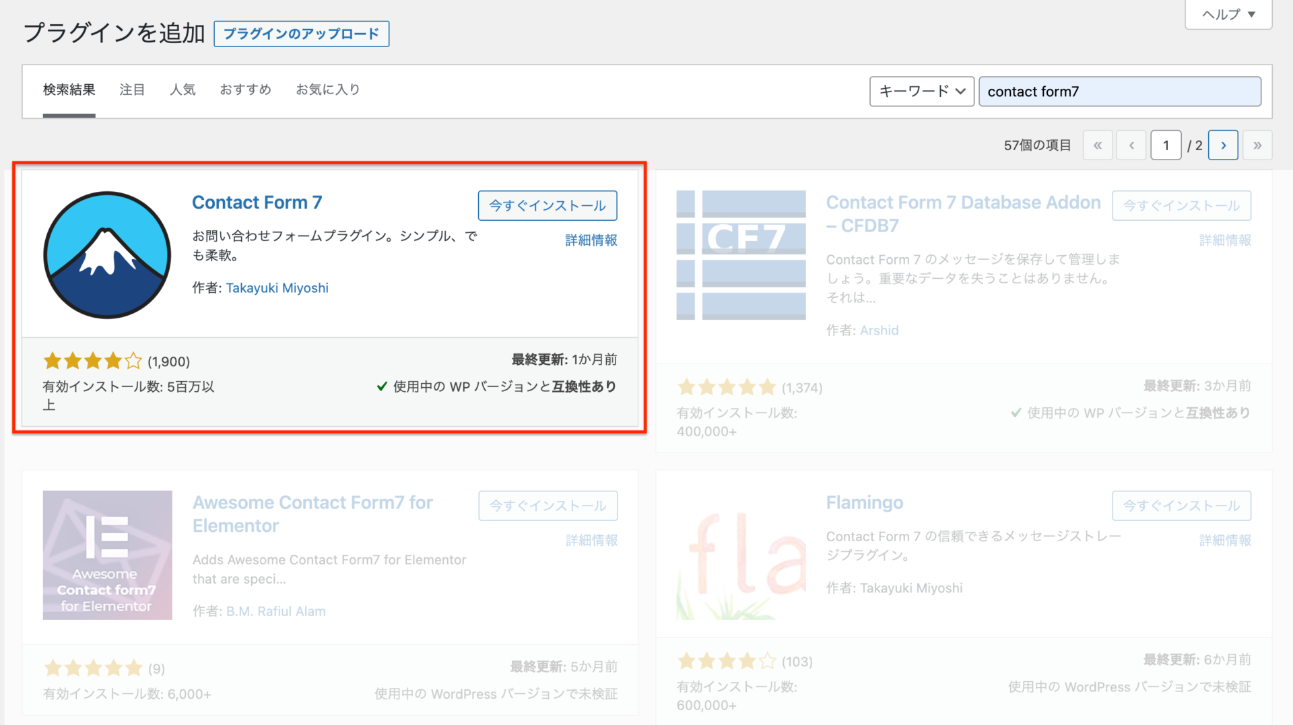1293x725 pixels.
Task: Install Contact Form 7 Database Addon now
Action: [x=1181, y=205]
